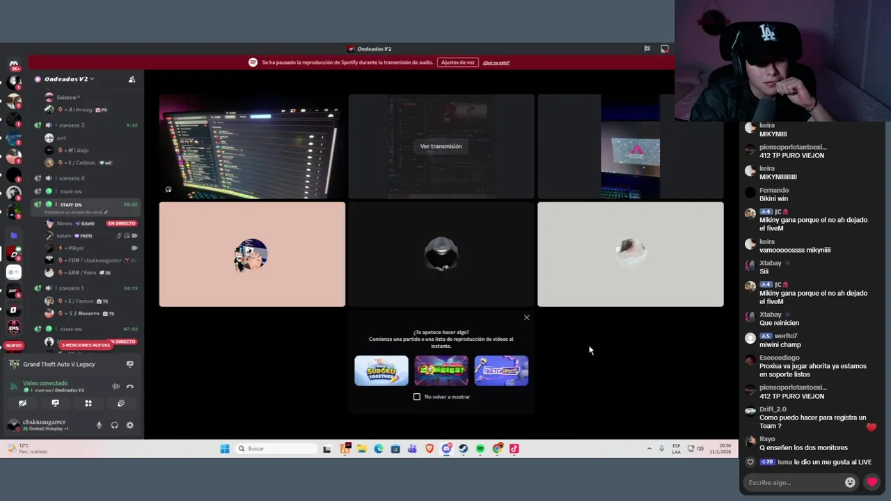Viewport: 891px width, 501px height.
Task: Toggle microphone mute in user panel
Action: [99, 425]
